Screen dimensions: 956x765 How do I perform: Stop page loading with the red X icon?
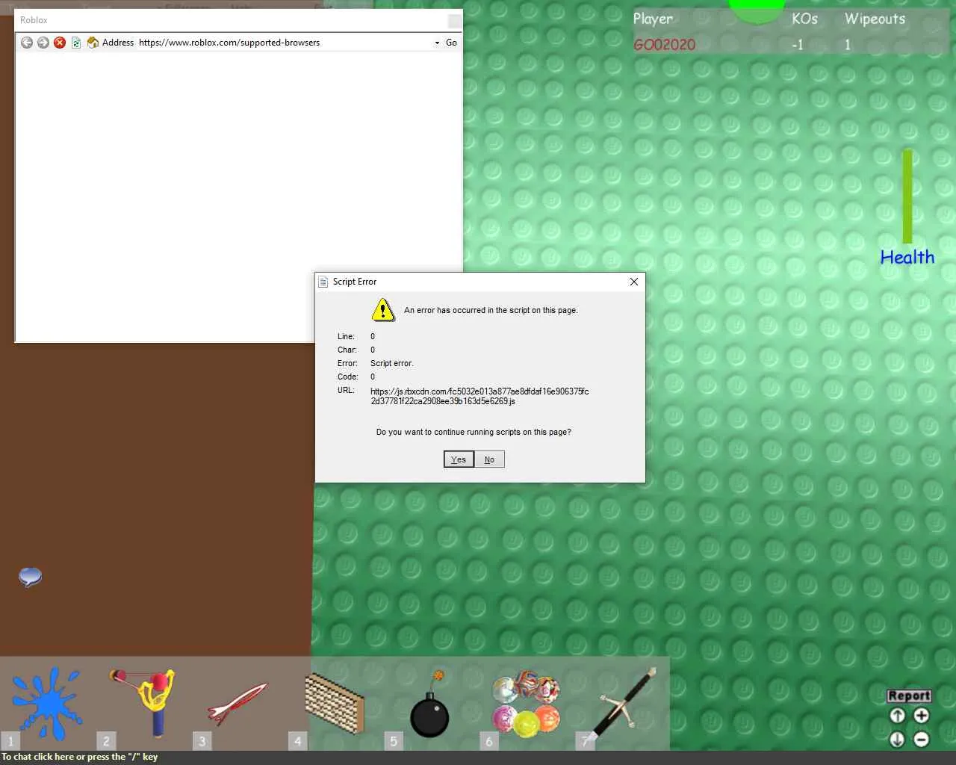coord(60,43)
